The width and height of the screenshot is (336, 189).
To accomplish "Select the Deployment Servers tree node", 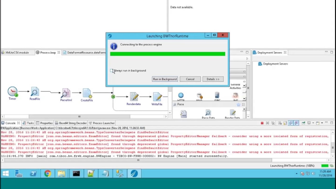I will pyautogui.click(x=273, y=64).
